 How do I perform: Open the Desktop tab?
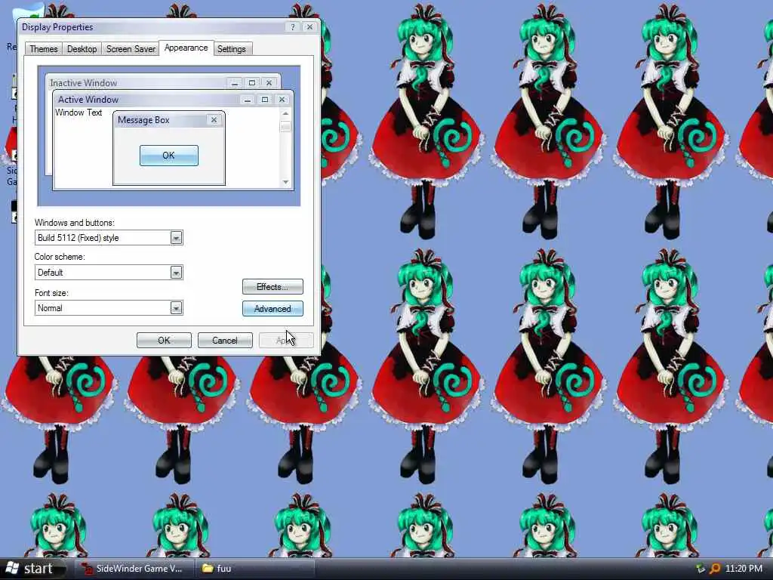click(x=82, y=49)
